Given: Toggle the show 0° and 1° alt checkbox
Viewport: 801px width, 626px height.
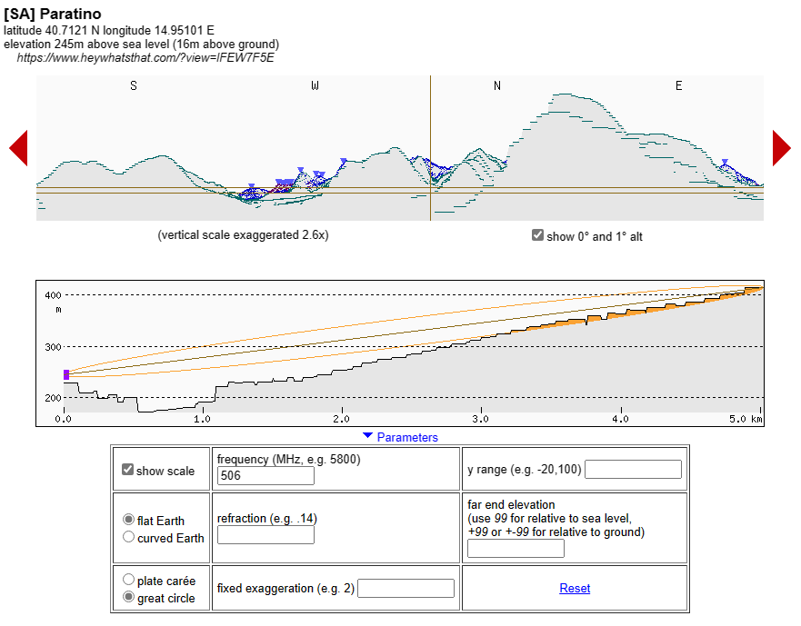Looking at the screenshot, I should (x=538, y=235).
